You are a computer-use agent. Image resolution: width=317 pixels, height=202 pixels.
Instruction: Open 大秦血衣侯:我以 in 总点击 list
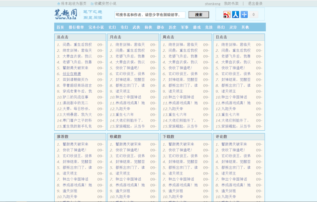pos(77,56)
